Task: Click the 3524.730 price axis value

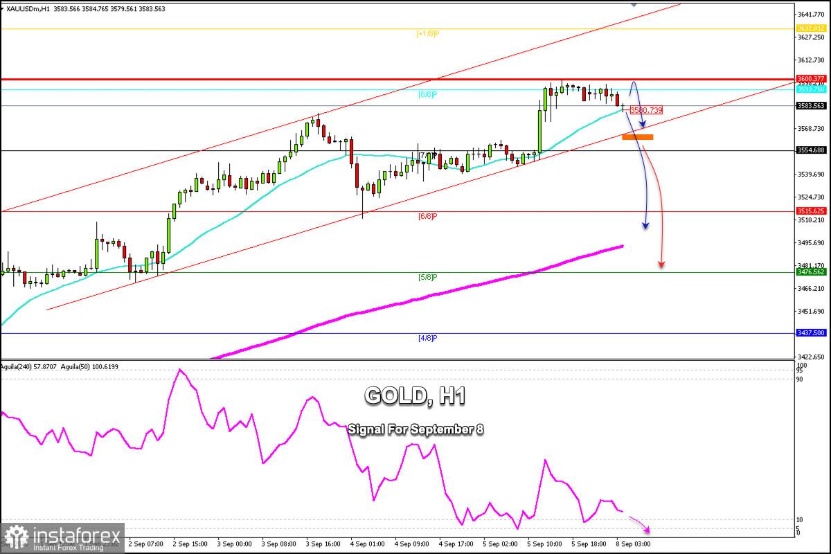Action: coord(812,197)
